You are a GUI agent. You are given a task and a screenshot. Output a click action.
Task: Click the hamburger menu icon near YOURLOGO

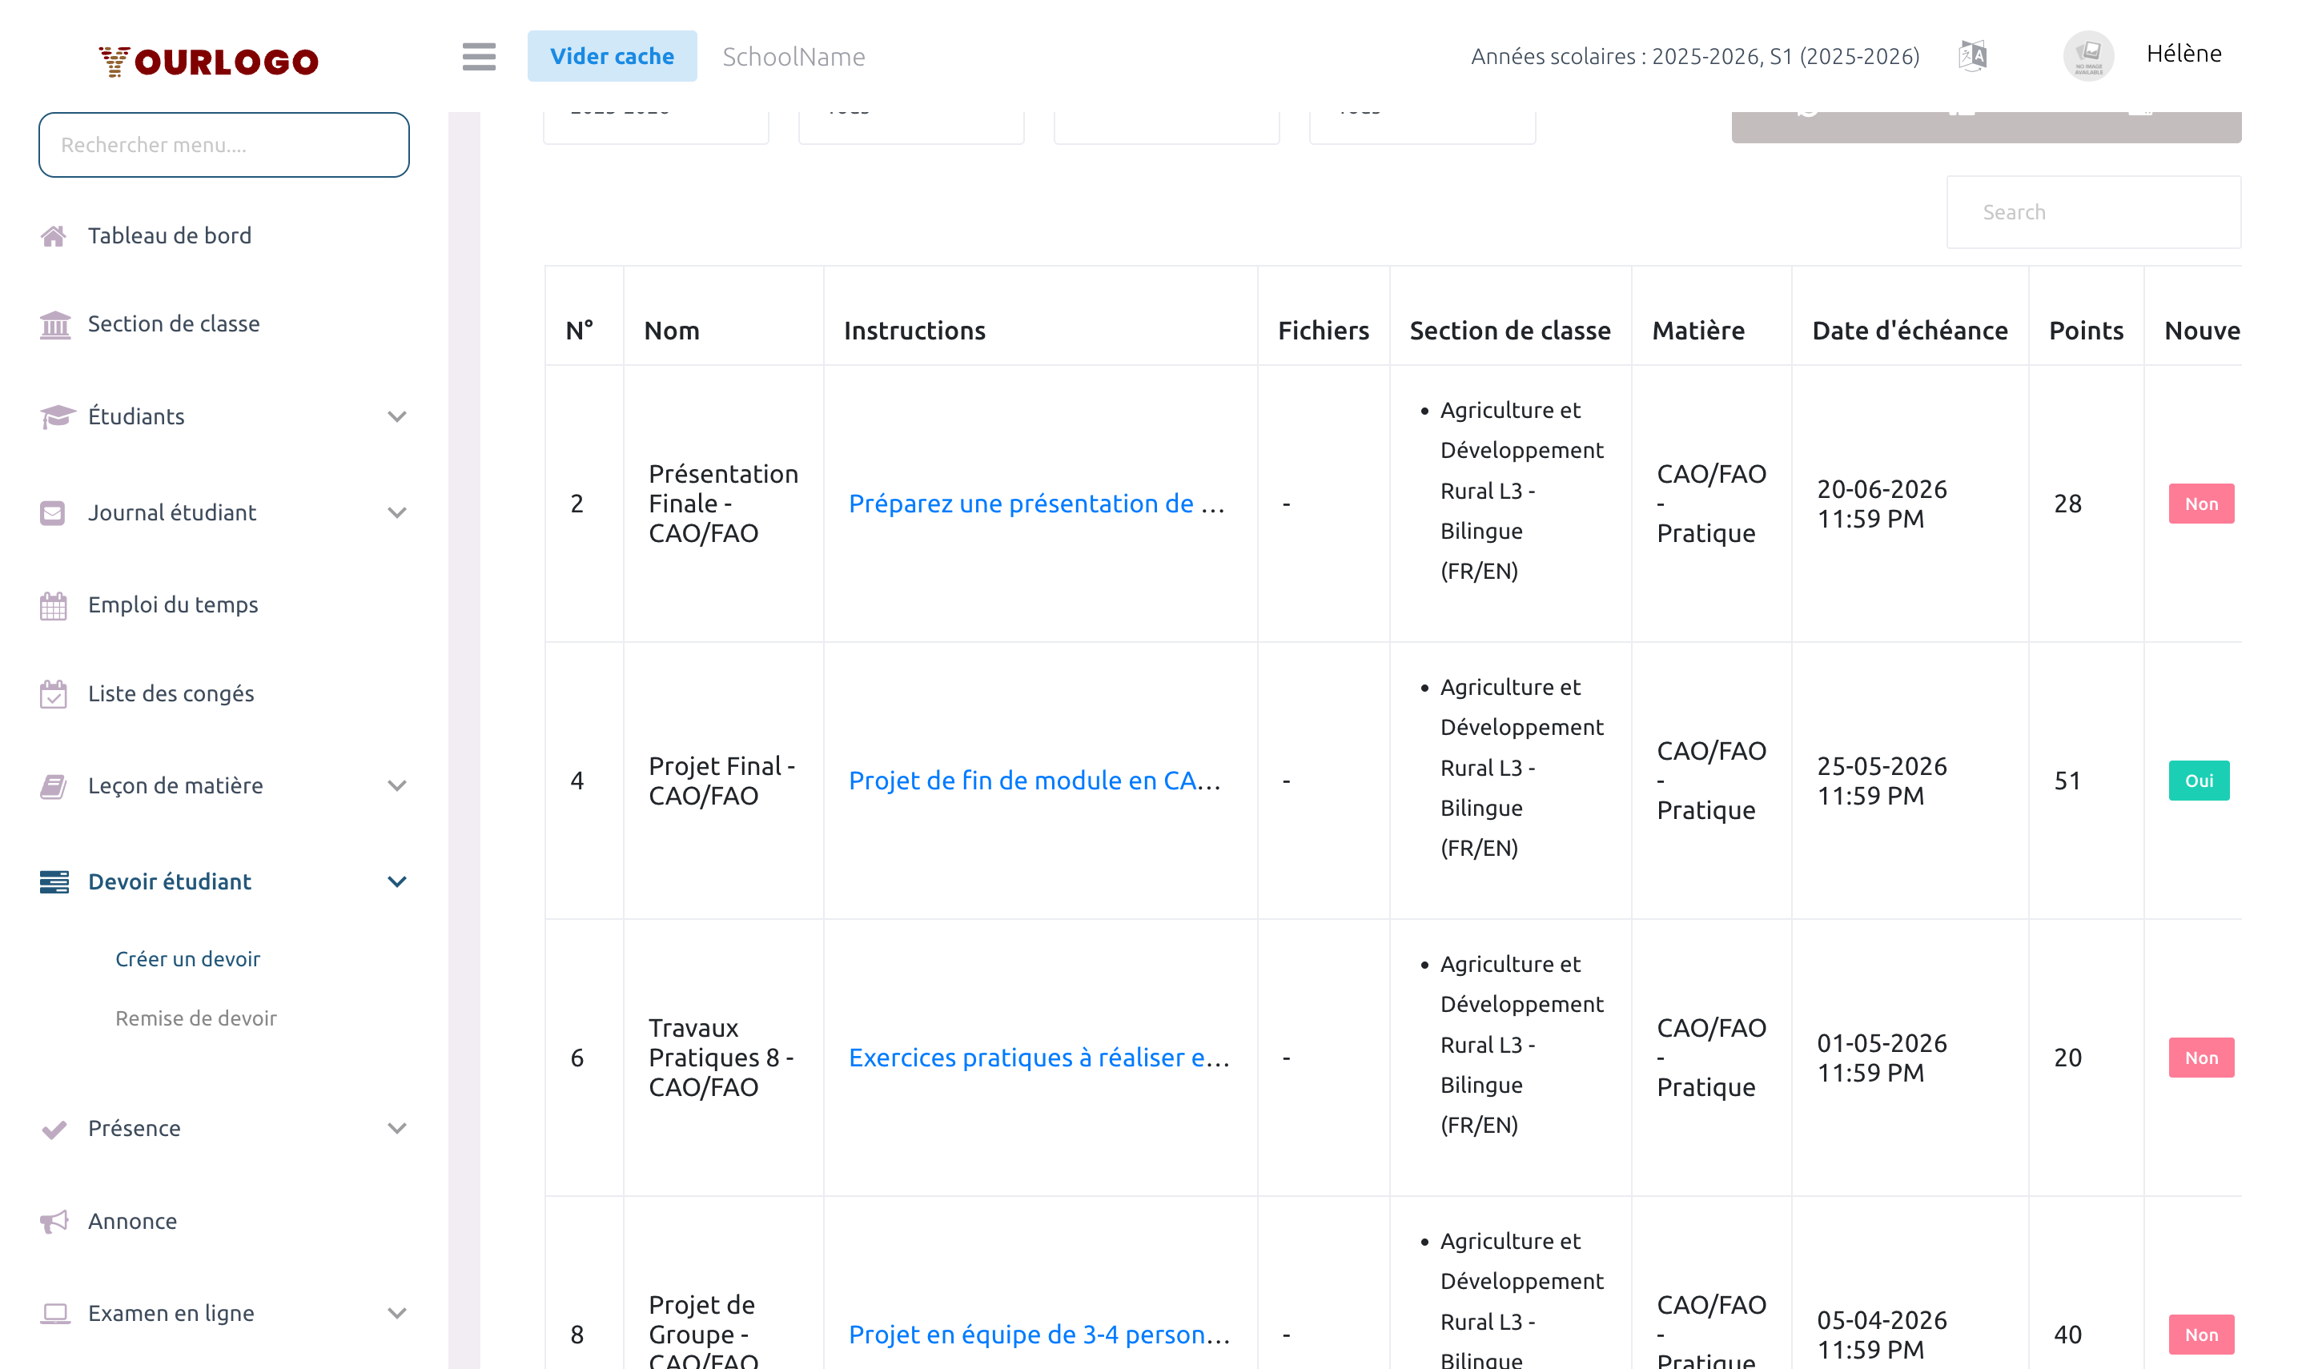[x=479, y=57]
